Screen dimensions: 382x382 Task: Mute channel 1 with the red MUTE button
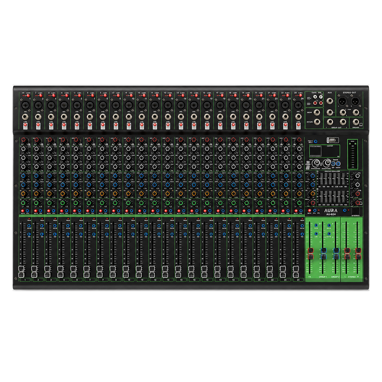pyautogui.click(x=23, y=211)
